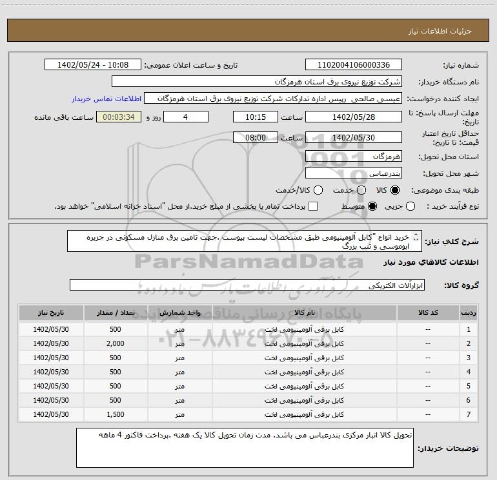Open the buyer contact info link

(107, 99)
